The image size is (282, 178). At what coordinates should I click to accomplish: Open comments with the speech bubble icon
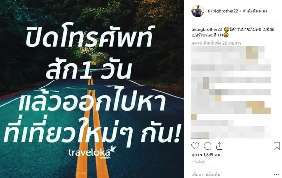tap(208, 146)
